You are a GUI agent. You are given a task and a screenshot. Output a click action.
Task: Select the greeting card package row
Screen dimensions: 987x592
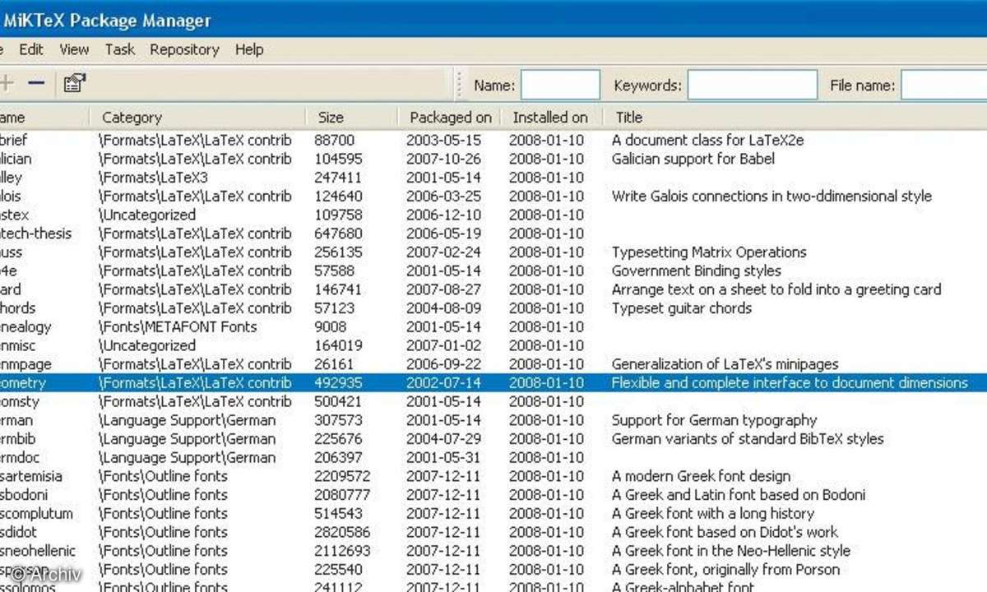[493, 289]
